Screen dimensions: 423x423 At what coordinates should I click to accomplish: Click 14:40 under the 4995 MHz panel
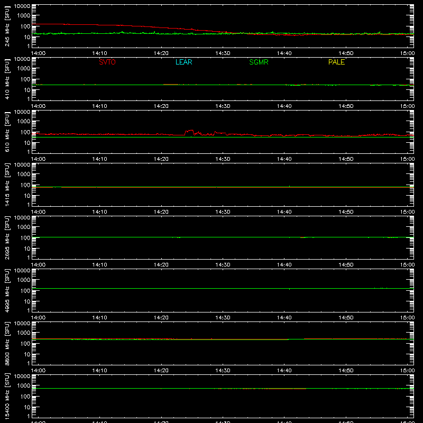click(x=284, y=318)
